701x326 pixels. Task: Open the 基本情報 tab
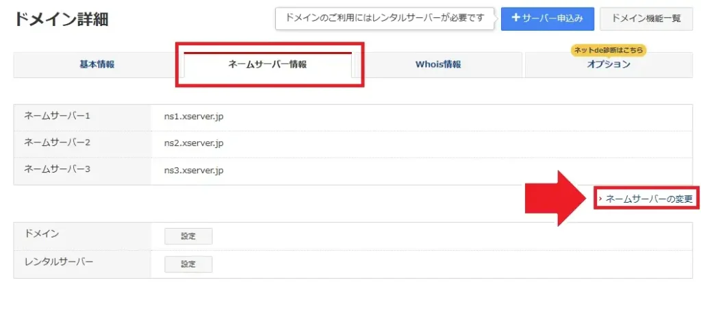coord(97,64)
